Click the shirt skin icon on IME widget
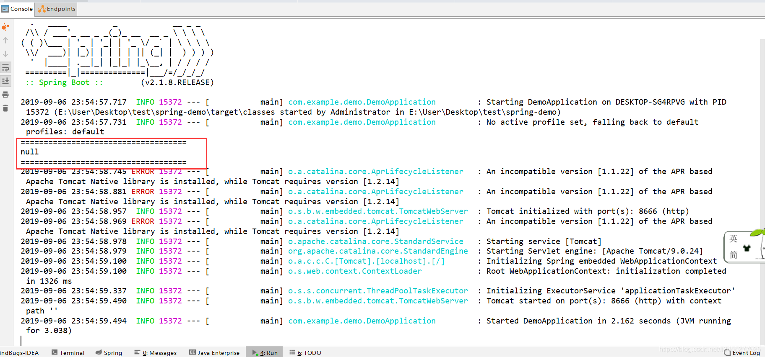 (747, 248)
